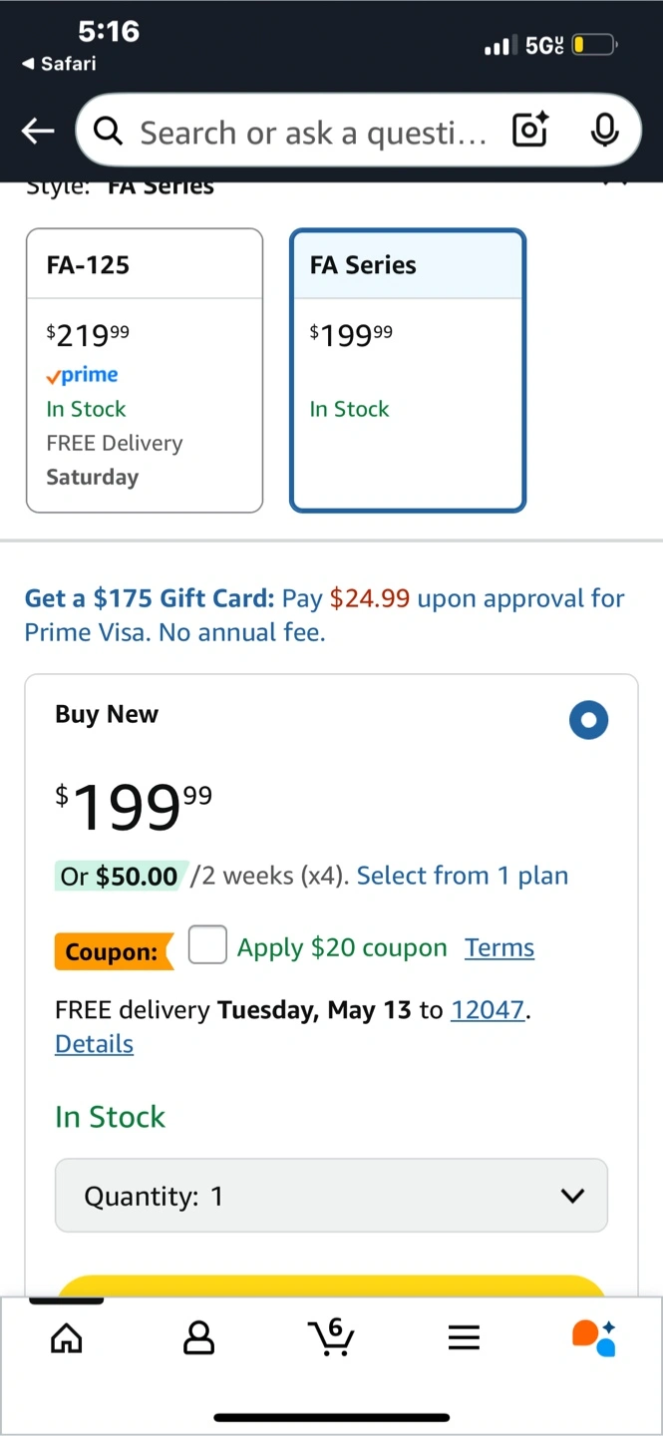Open the shopping cart icon
663x1436 pixels.
(332, 1337)
